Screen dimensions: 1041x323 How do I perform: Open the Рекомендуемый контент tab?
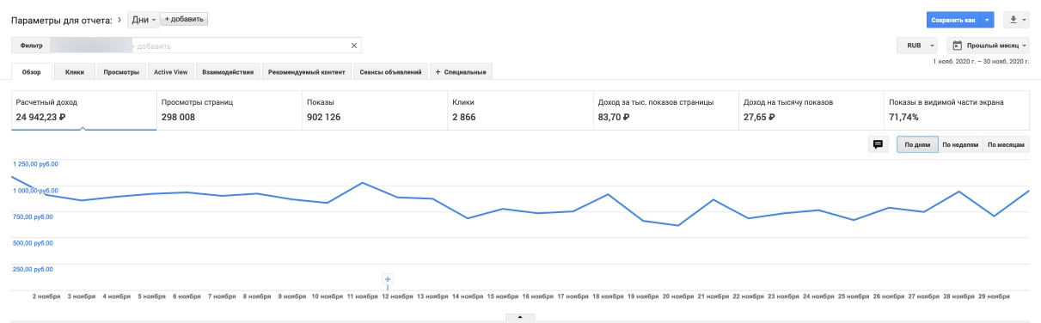(307, 72)
